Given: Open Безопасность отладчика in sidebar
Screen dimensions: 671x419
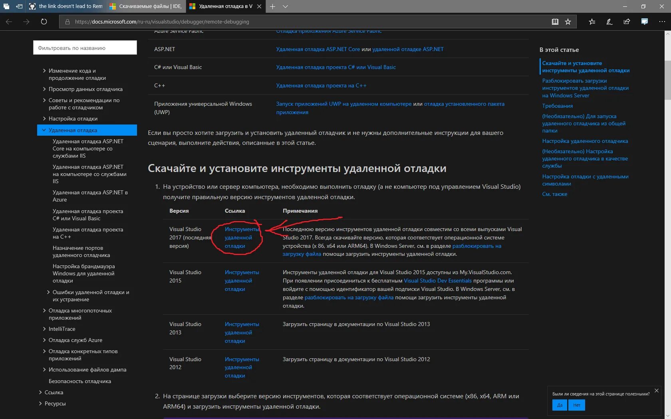Looking at the screenshot, I should (x=80, y=381).
